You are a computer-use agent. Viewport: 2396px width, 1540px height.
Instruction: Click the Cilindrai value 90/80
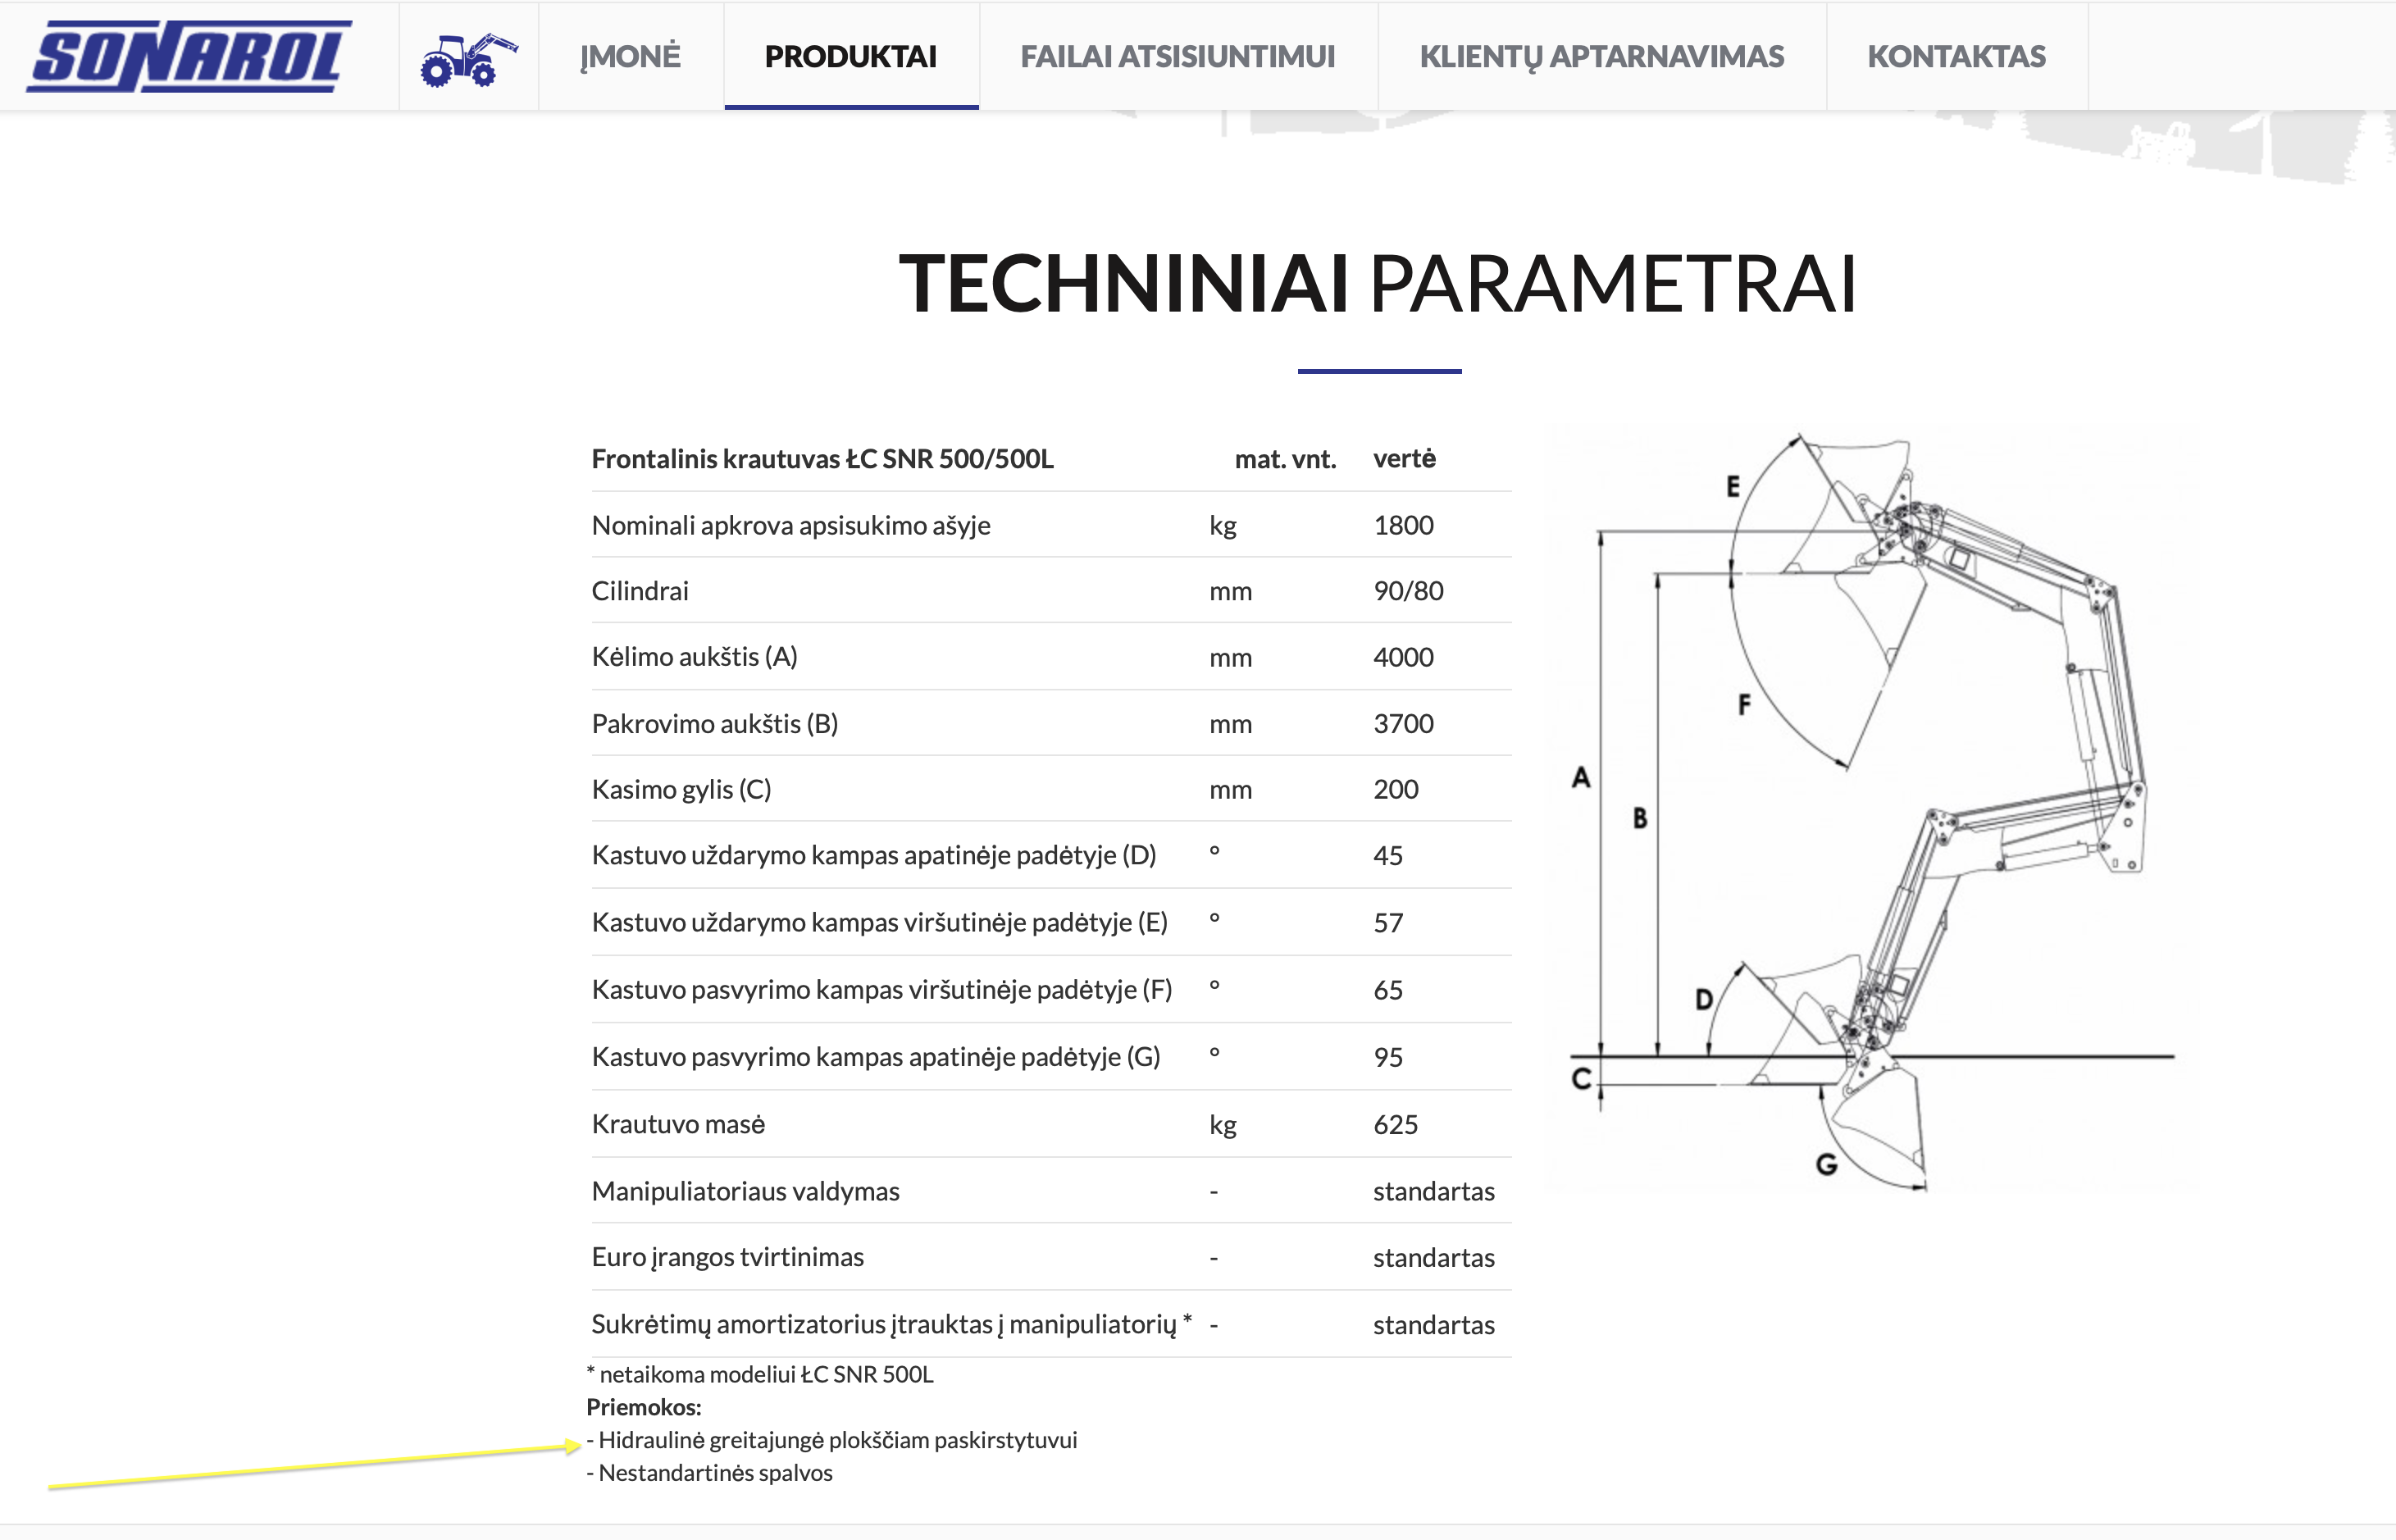[1408, 591]
